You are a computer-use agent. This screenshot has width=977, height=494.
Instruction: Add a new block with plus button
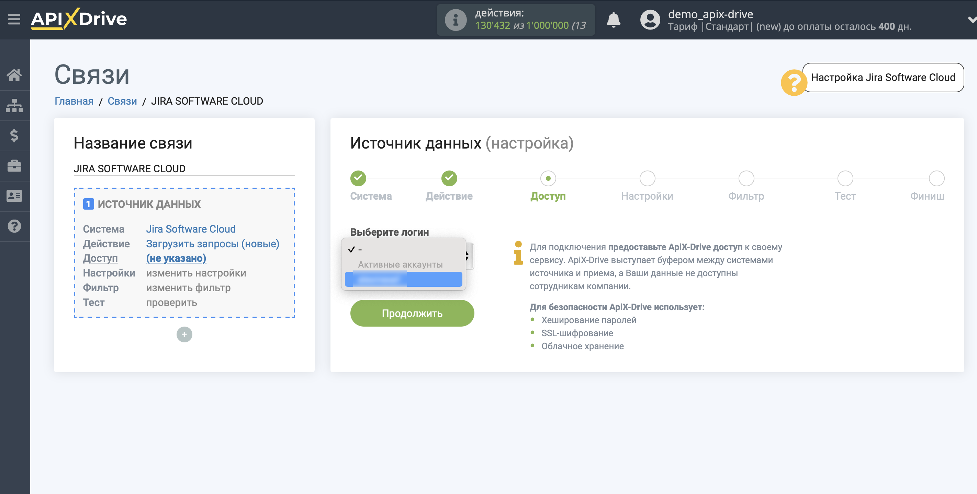(184, 334)
